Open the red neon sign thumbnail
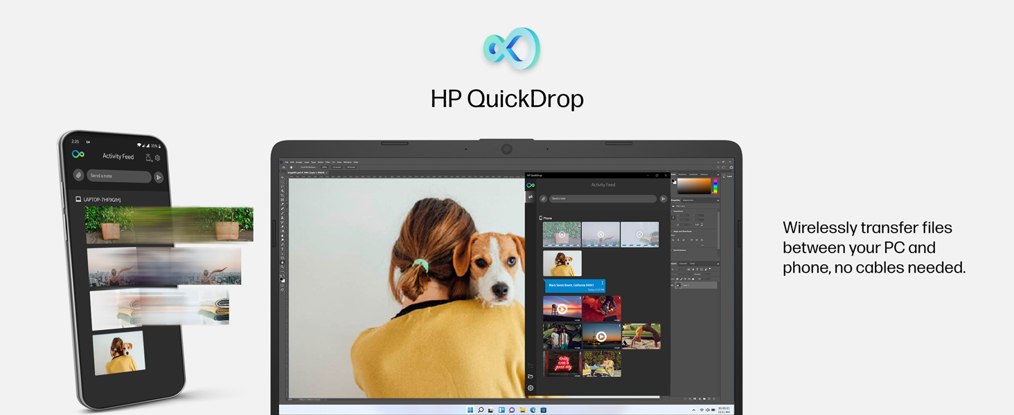1014x415 pixels. (562, 364)
